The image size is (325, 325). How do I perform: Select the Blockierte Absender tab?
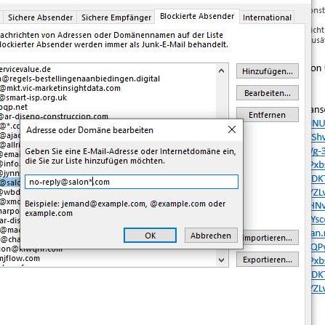tap(197, 16)
